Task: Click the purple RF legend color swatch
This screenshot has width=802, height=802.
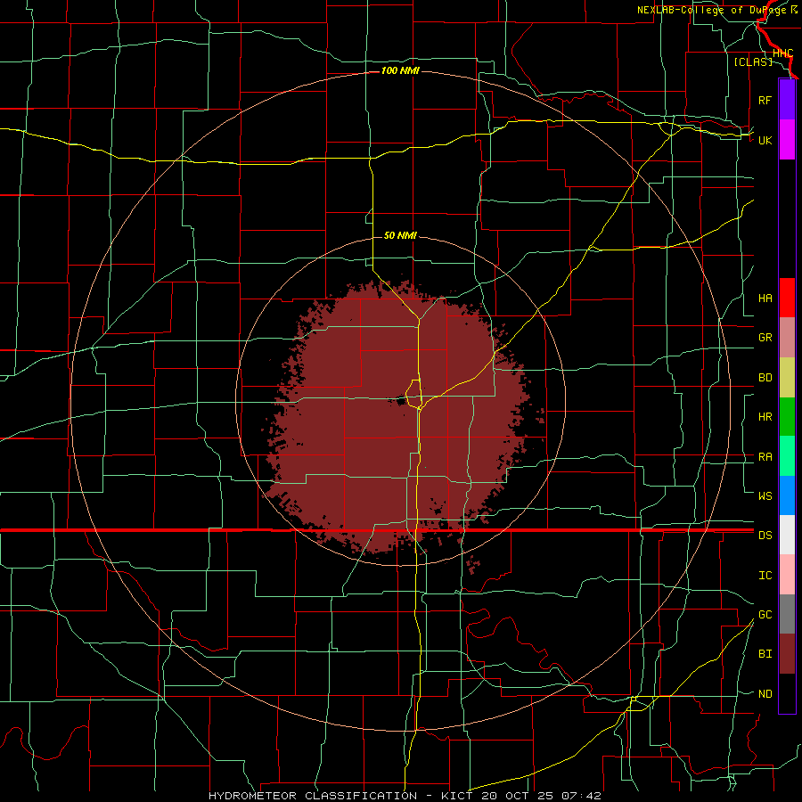Action: pyautogui.click(x=787, y=100)
